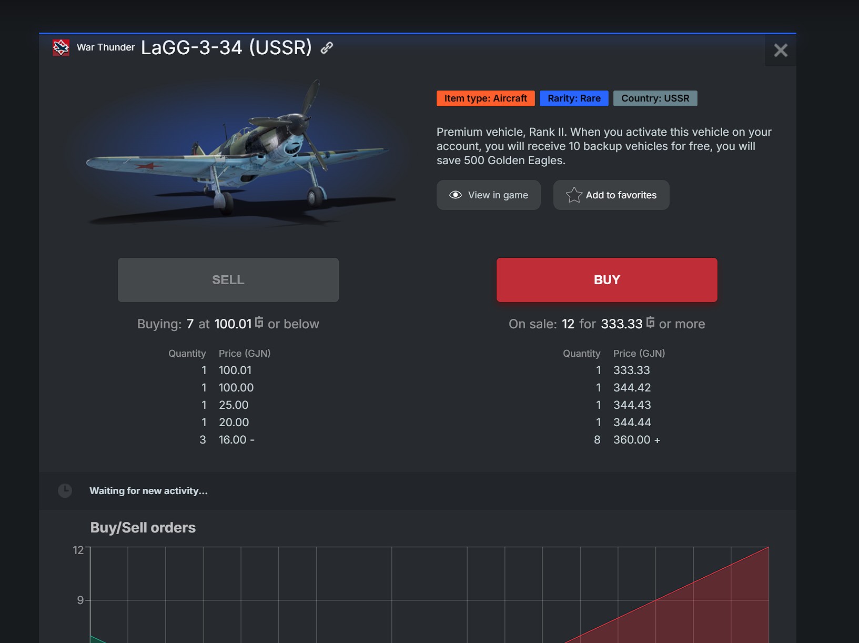Select the Item type: Aircraft tag

486,98
